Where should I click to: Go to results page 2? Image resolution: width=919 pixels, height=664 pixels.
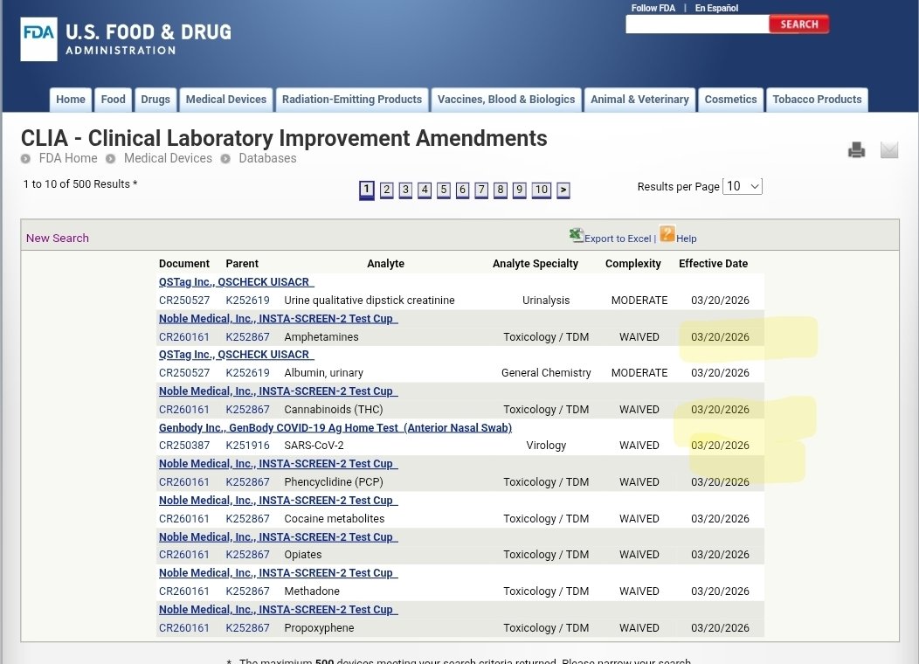pos(386,190)
